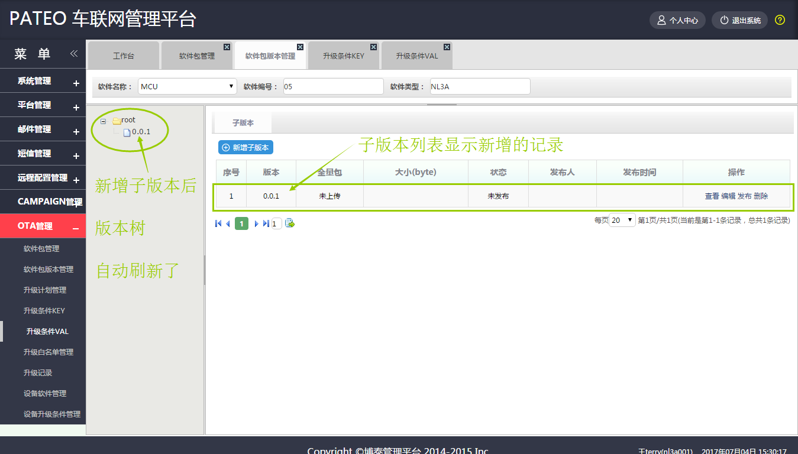The image size is (798, 454).
Task: Click 删除 link for version 0.0.1
Action: point(761,196)
